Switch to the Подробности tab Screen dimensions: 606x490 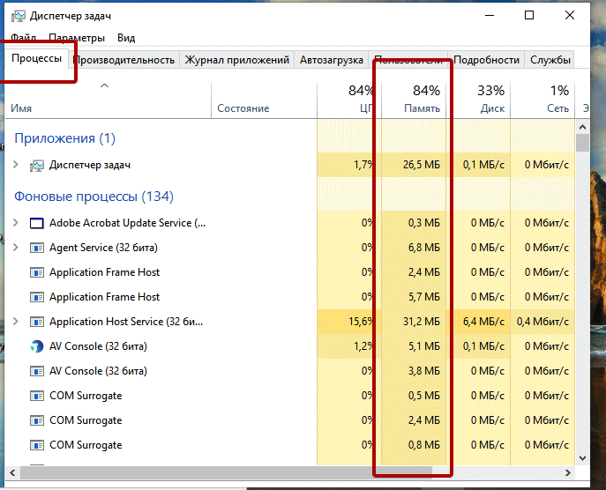point(486,60)
